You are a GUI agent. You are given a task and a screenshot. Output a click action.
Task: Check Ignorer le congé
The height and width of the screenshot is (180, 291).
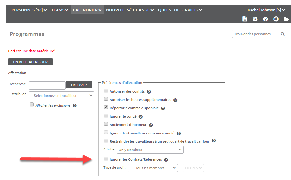point(106,116)
